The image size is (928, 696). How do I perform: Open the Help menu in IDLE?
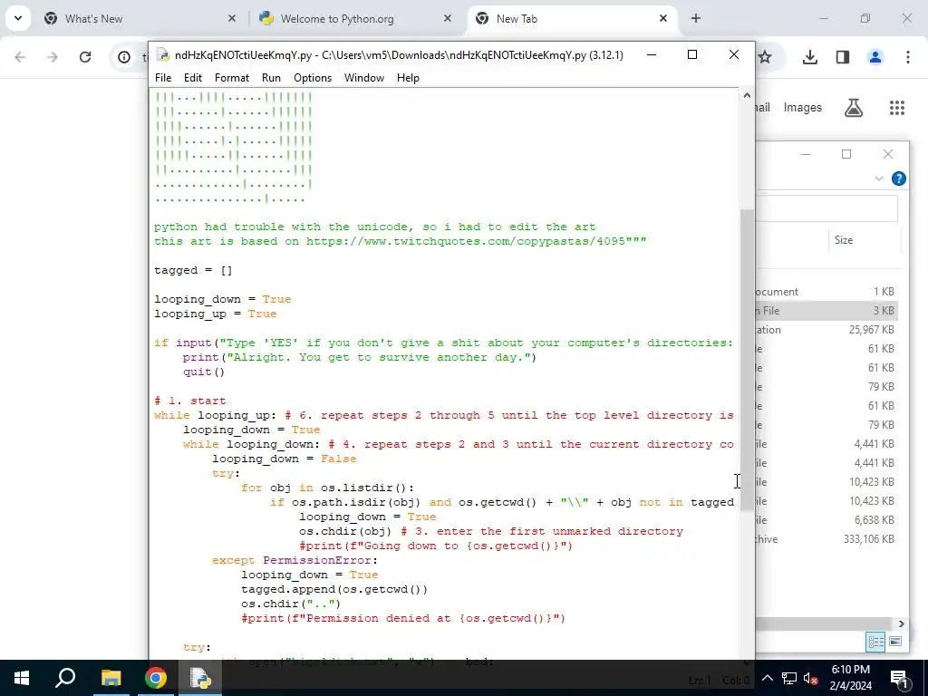408,78
